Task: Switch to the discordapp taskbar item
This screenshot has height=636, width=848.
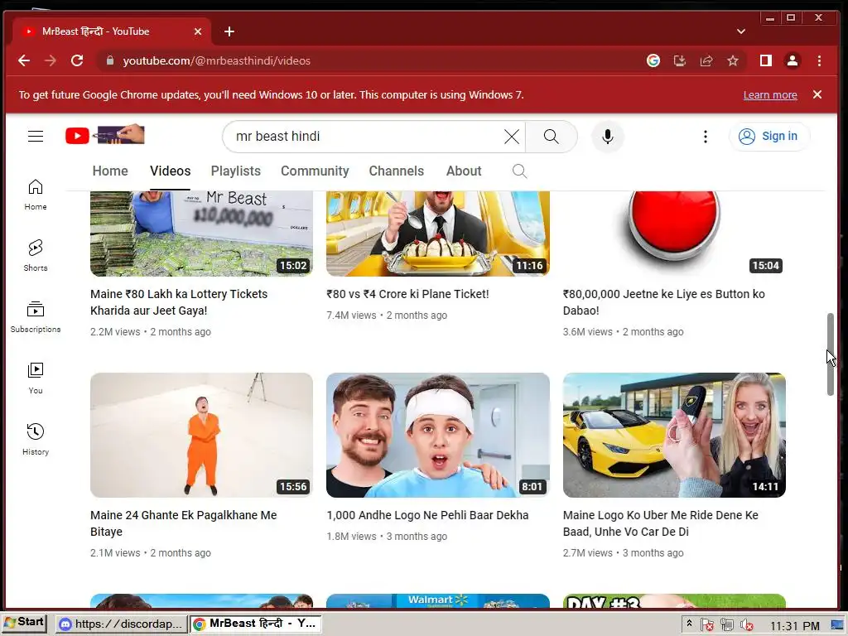Action: point(121,624)
